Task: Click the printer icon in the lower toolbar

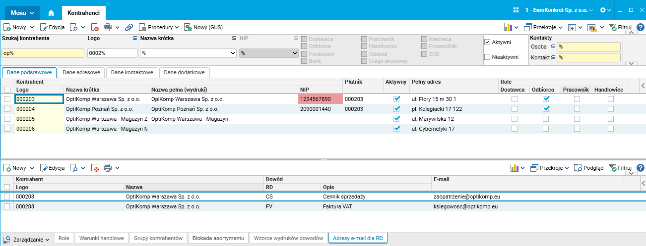Action: 108,168
